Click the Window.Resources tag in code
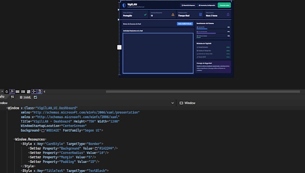 coord(30,139)
